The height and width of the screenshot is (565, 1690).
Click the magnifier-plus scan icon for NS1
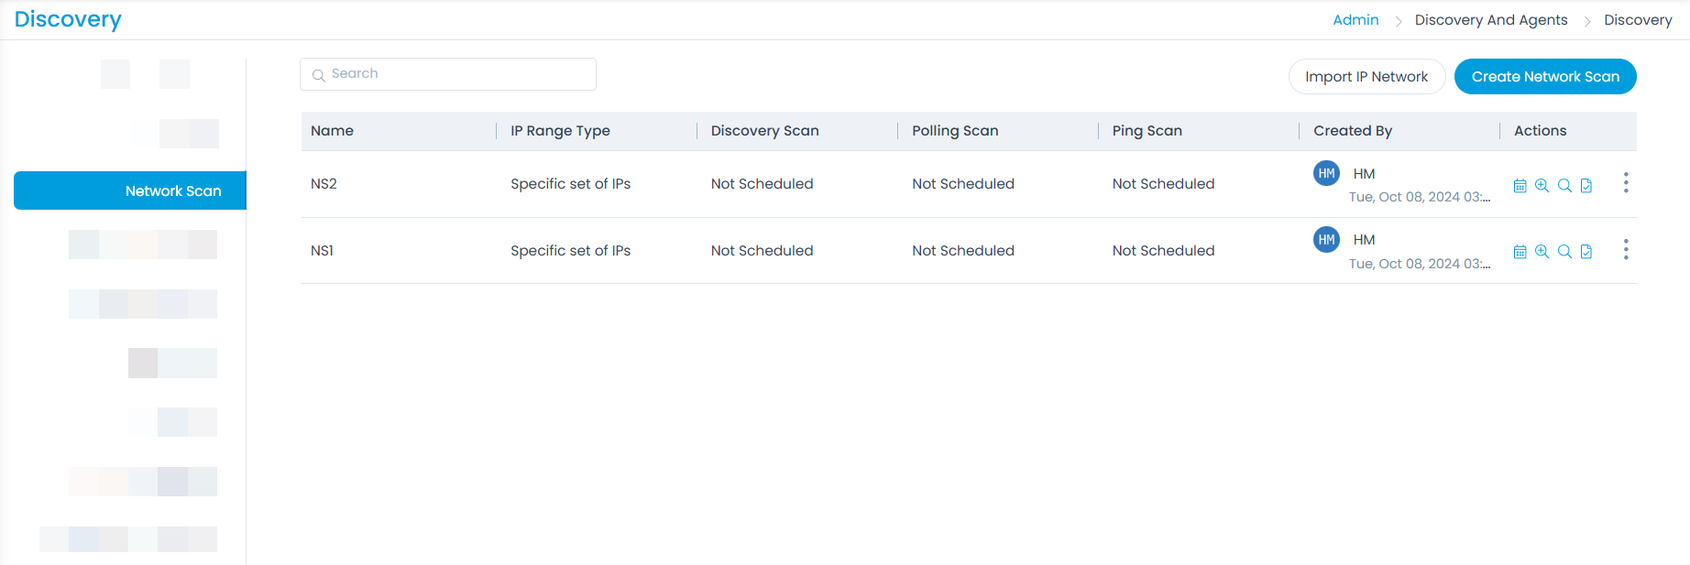(1542, 252)
